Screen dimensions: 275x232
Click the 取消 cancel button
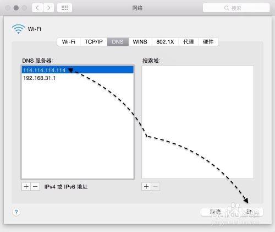pos(215,212)
